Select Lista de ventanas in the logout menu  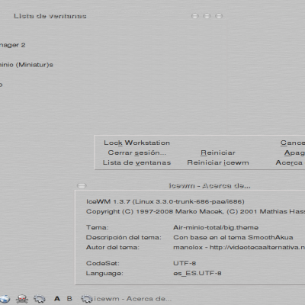[x=136, y=162]
